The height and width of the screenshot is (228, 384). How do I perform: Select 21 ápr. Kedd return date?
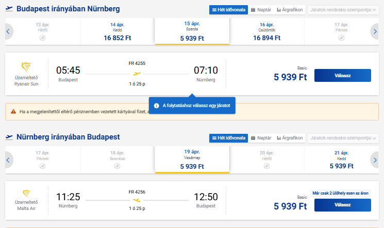341,160
